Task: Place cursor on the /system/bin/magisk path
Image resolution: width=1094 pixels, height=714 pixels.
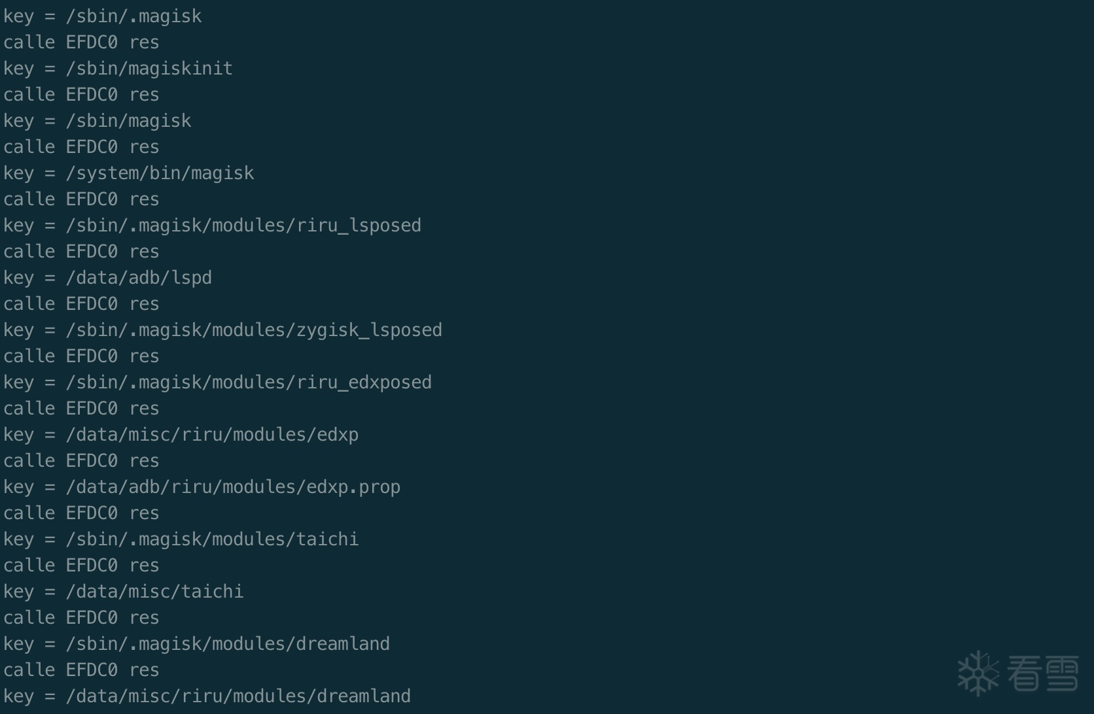Action: pos(160,173)
